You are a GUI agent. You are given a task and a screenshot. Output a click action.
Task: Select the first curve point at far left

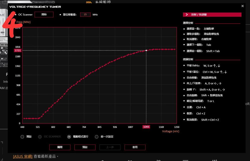point(24,118)
